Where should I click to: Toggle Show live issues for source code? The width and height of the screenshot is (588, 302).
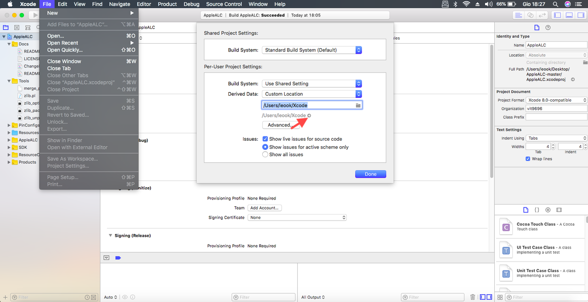point(265,139)
